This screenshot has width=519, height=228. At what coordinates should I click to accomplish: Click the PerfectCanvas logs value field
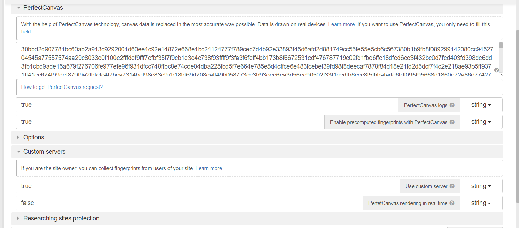click(x=207, y=105)
